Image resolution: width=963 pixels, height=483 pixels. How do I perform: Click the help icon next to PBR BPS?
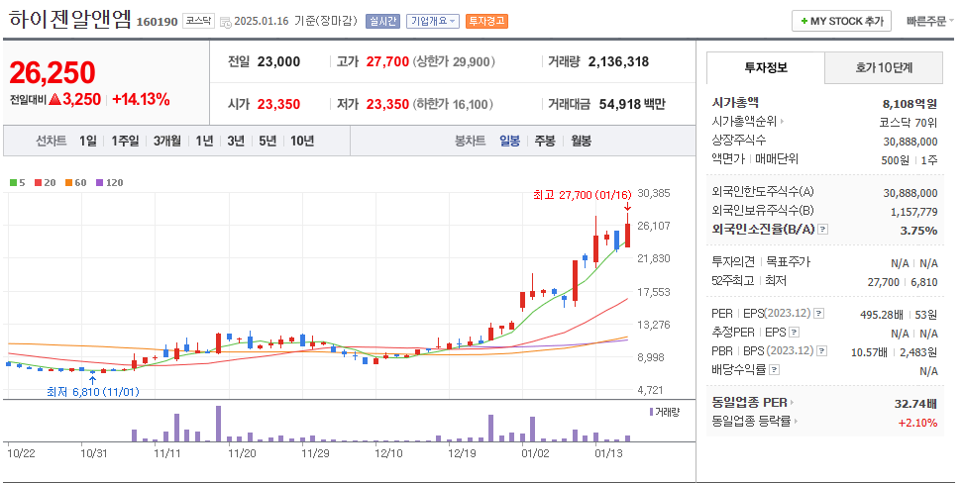(x=821, y=351)
